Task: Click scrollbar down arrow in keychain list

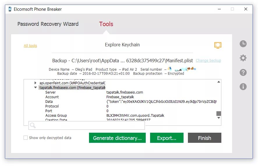Action: (219, 118)
